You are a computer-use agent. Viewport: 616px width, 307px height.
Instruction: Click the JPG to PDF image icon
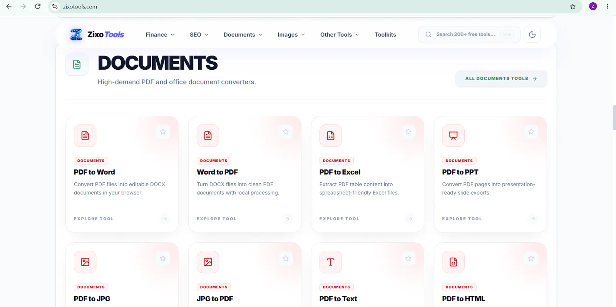coord(208,262)
